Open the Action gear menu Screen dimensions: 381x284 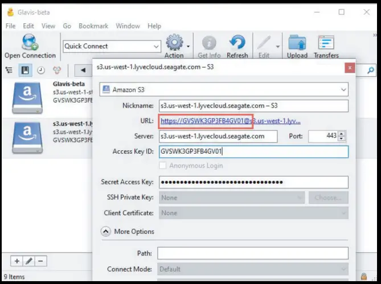click(x=174, y=43)
